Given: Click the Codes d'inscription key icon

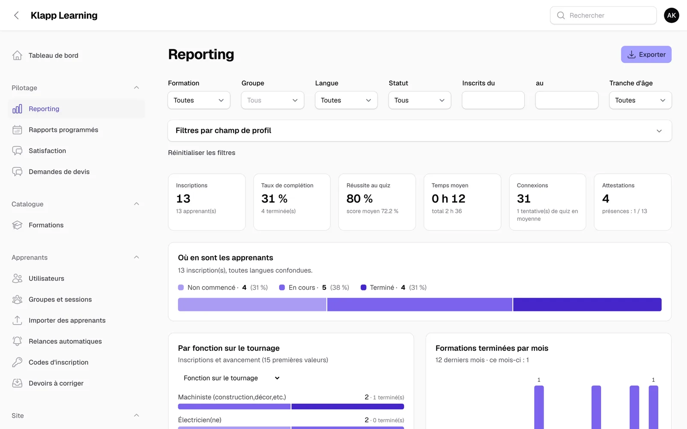Looking at the screenshot, I should pyautogui.click(x=17, y=363).
